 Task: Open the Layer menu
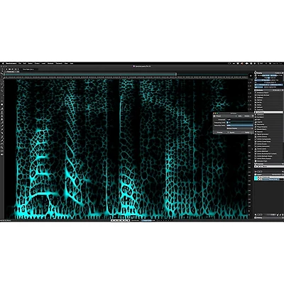[x=43, y=63]
